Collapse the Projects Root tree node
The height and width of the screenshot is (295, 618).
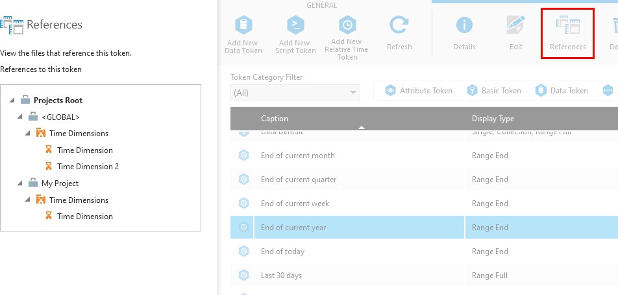coord(14,100)
